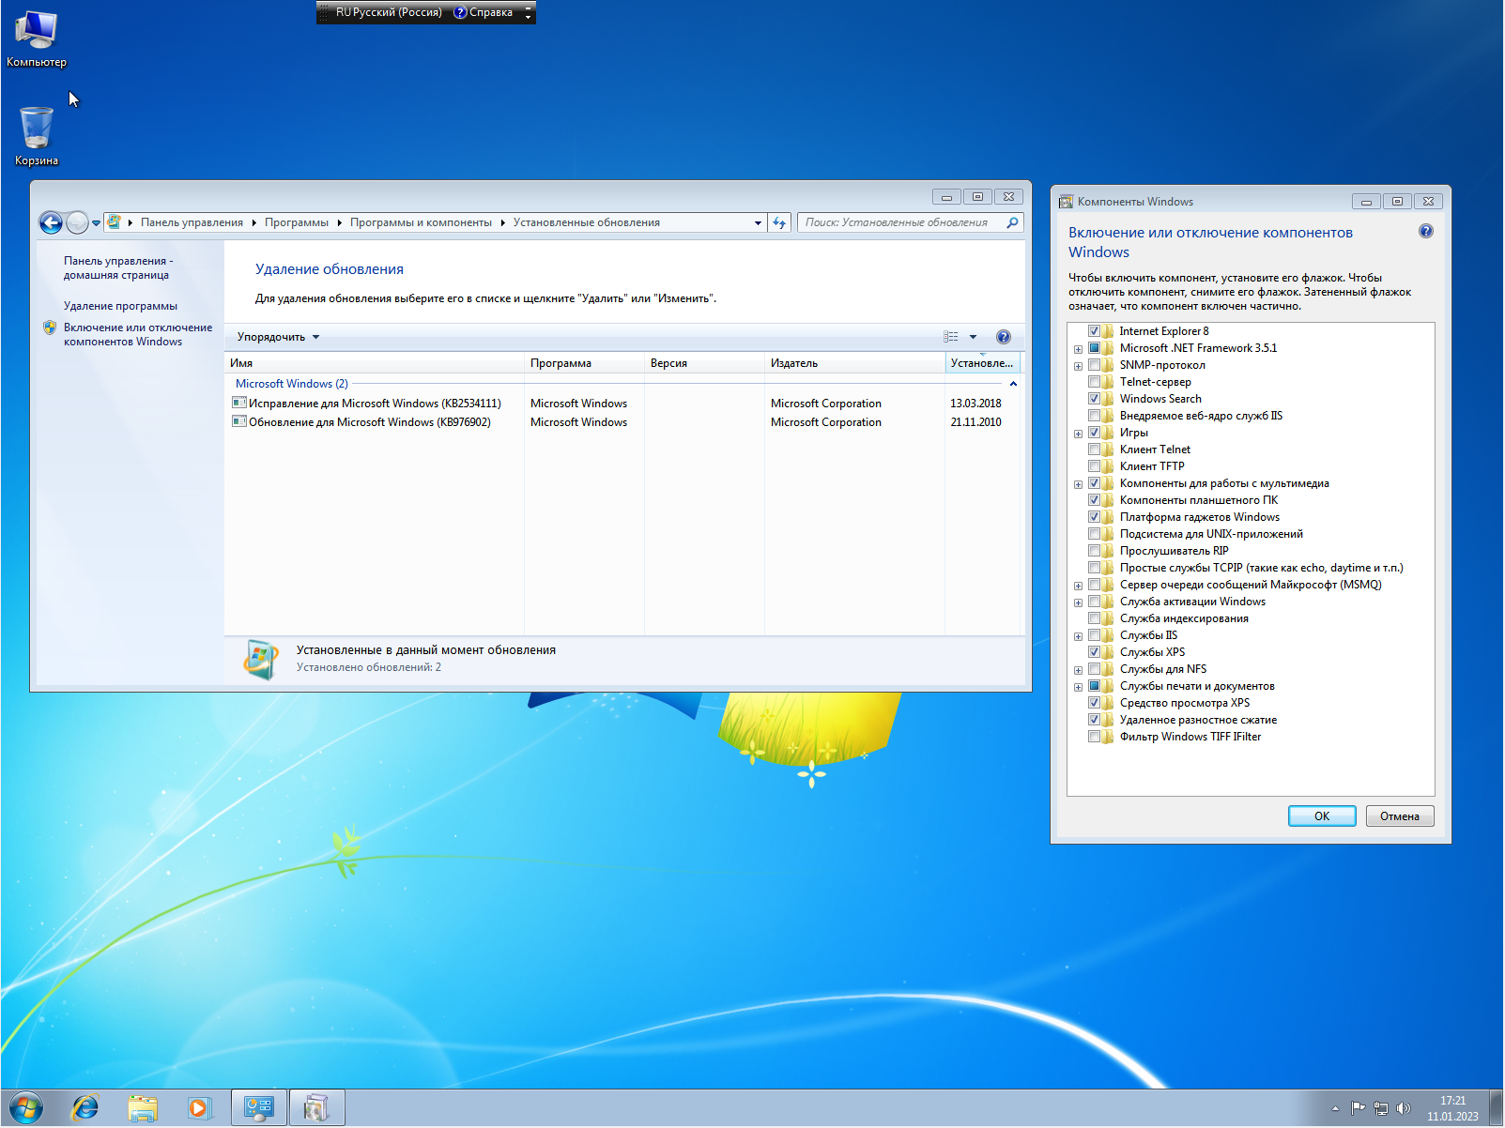Expand Игры tree node
The image size is (1505, 1128).
[1078, 434]
